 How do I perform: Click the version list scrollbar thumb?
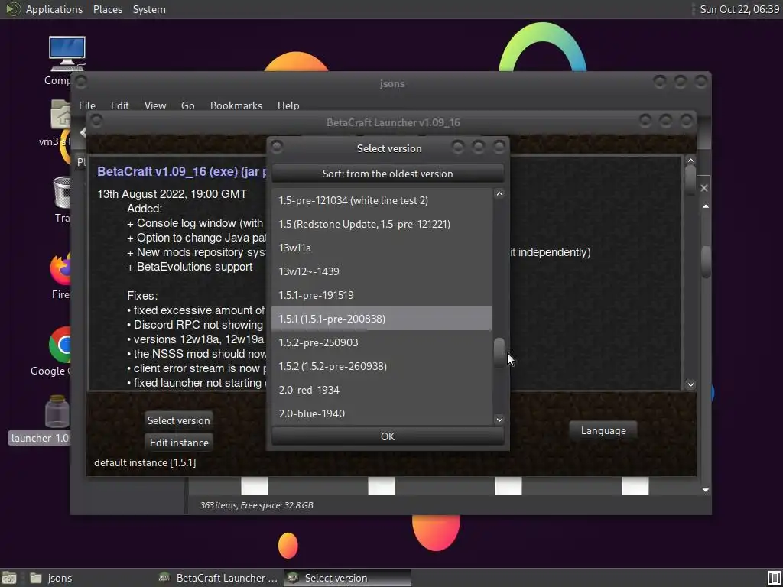pyautogui.click(x=499, y=353)
